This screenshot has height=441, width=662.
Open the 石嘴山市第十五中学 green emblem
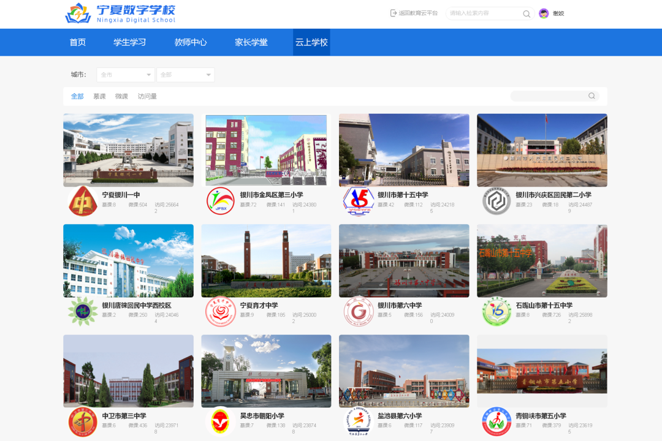click(496, 312)
